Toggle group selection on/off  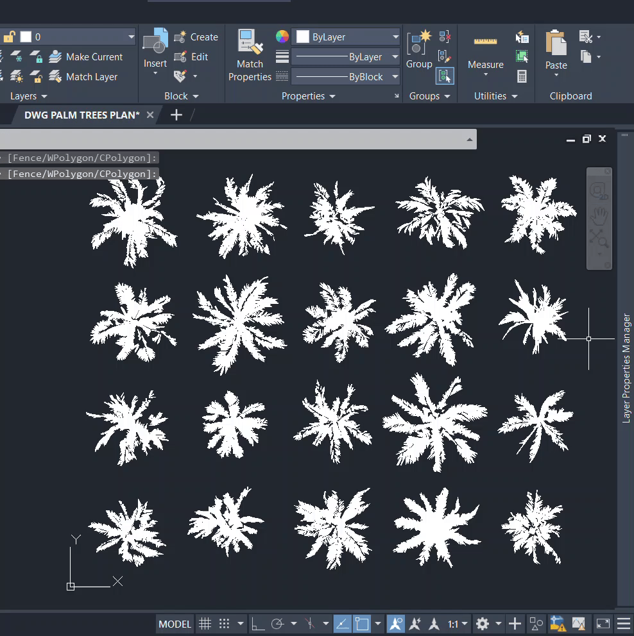pos(445,76)
